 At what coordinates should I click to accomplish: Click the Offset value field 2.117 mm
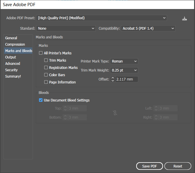pyautogui.click(x=127, y=79)
